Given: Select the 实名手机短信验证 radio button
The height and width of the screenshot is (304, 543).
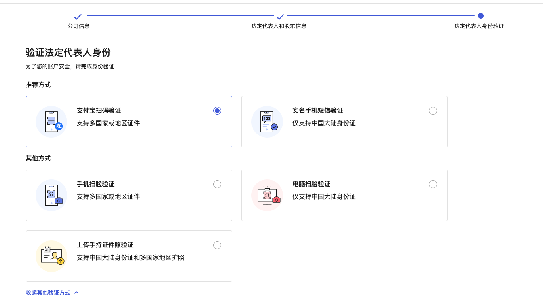Looking at the screenshot, I should [433, 111].
